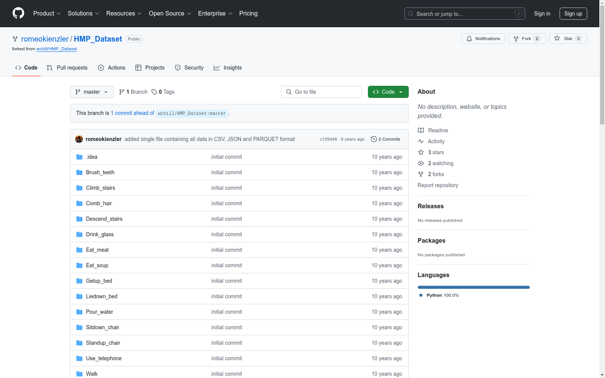605x378 pixels.
Task: Switch to the Security tab
Action: [x=189, y=68]
